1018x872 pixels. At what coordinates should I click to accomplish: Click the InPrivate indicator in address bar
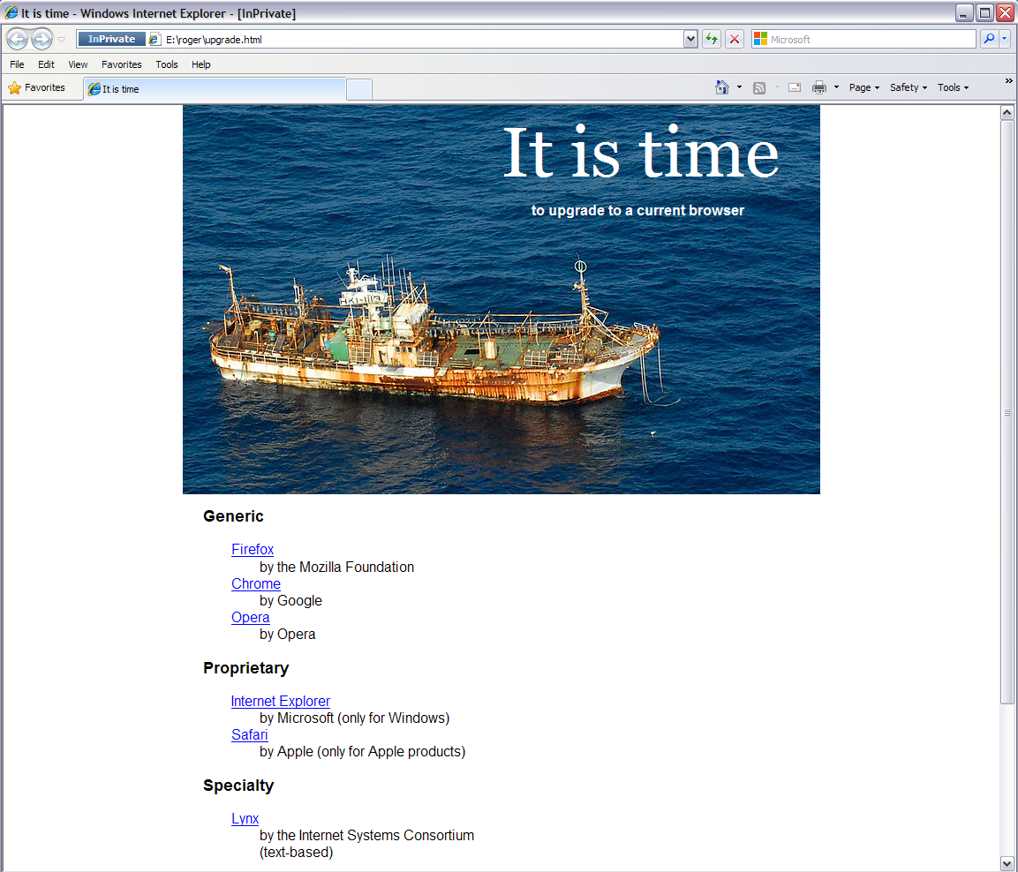(x=111, y=39)
